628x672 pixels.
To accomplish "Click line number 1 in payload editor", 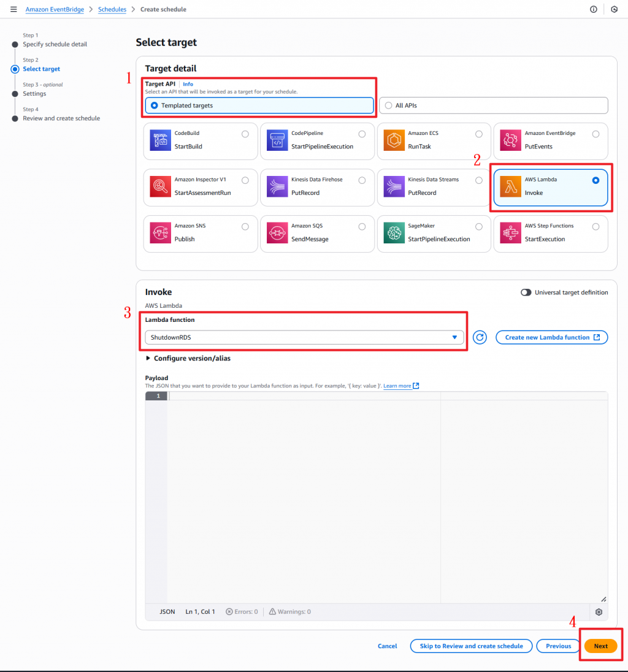I will 158,396.
